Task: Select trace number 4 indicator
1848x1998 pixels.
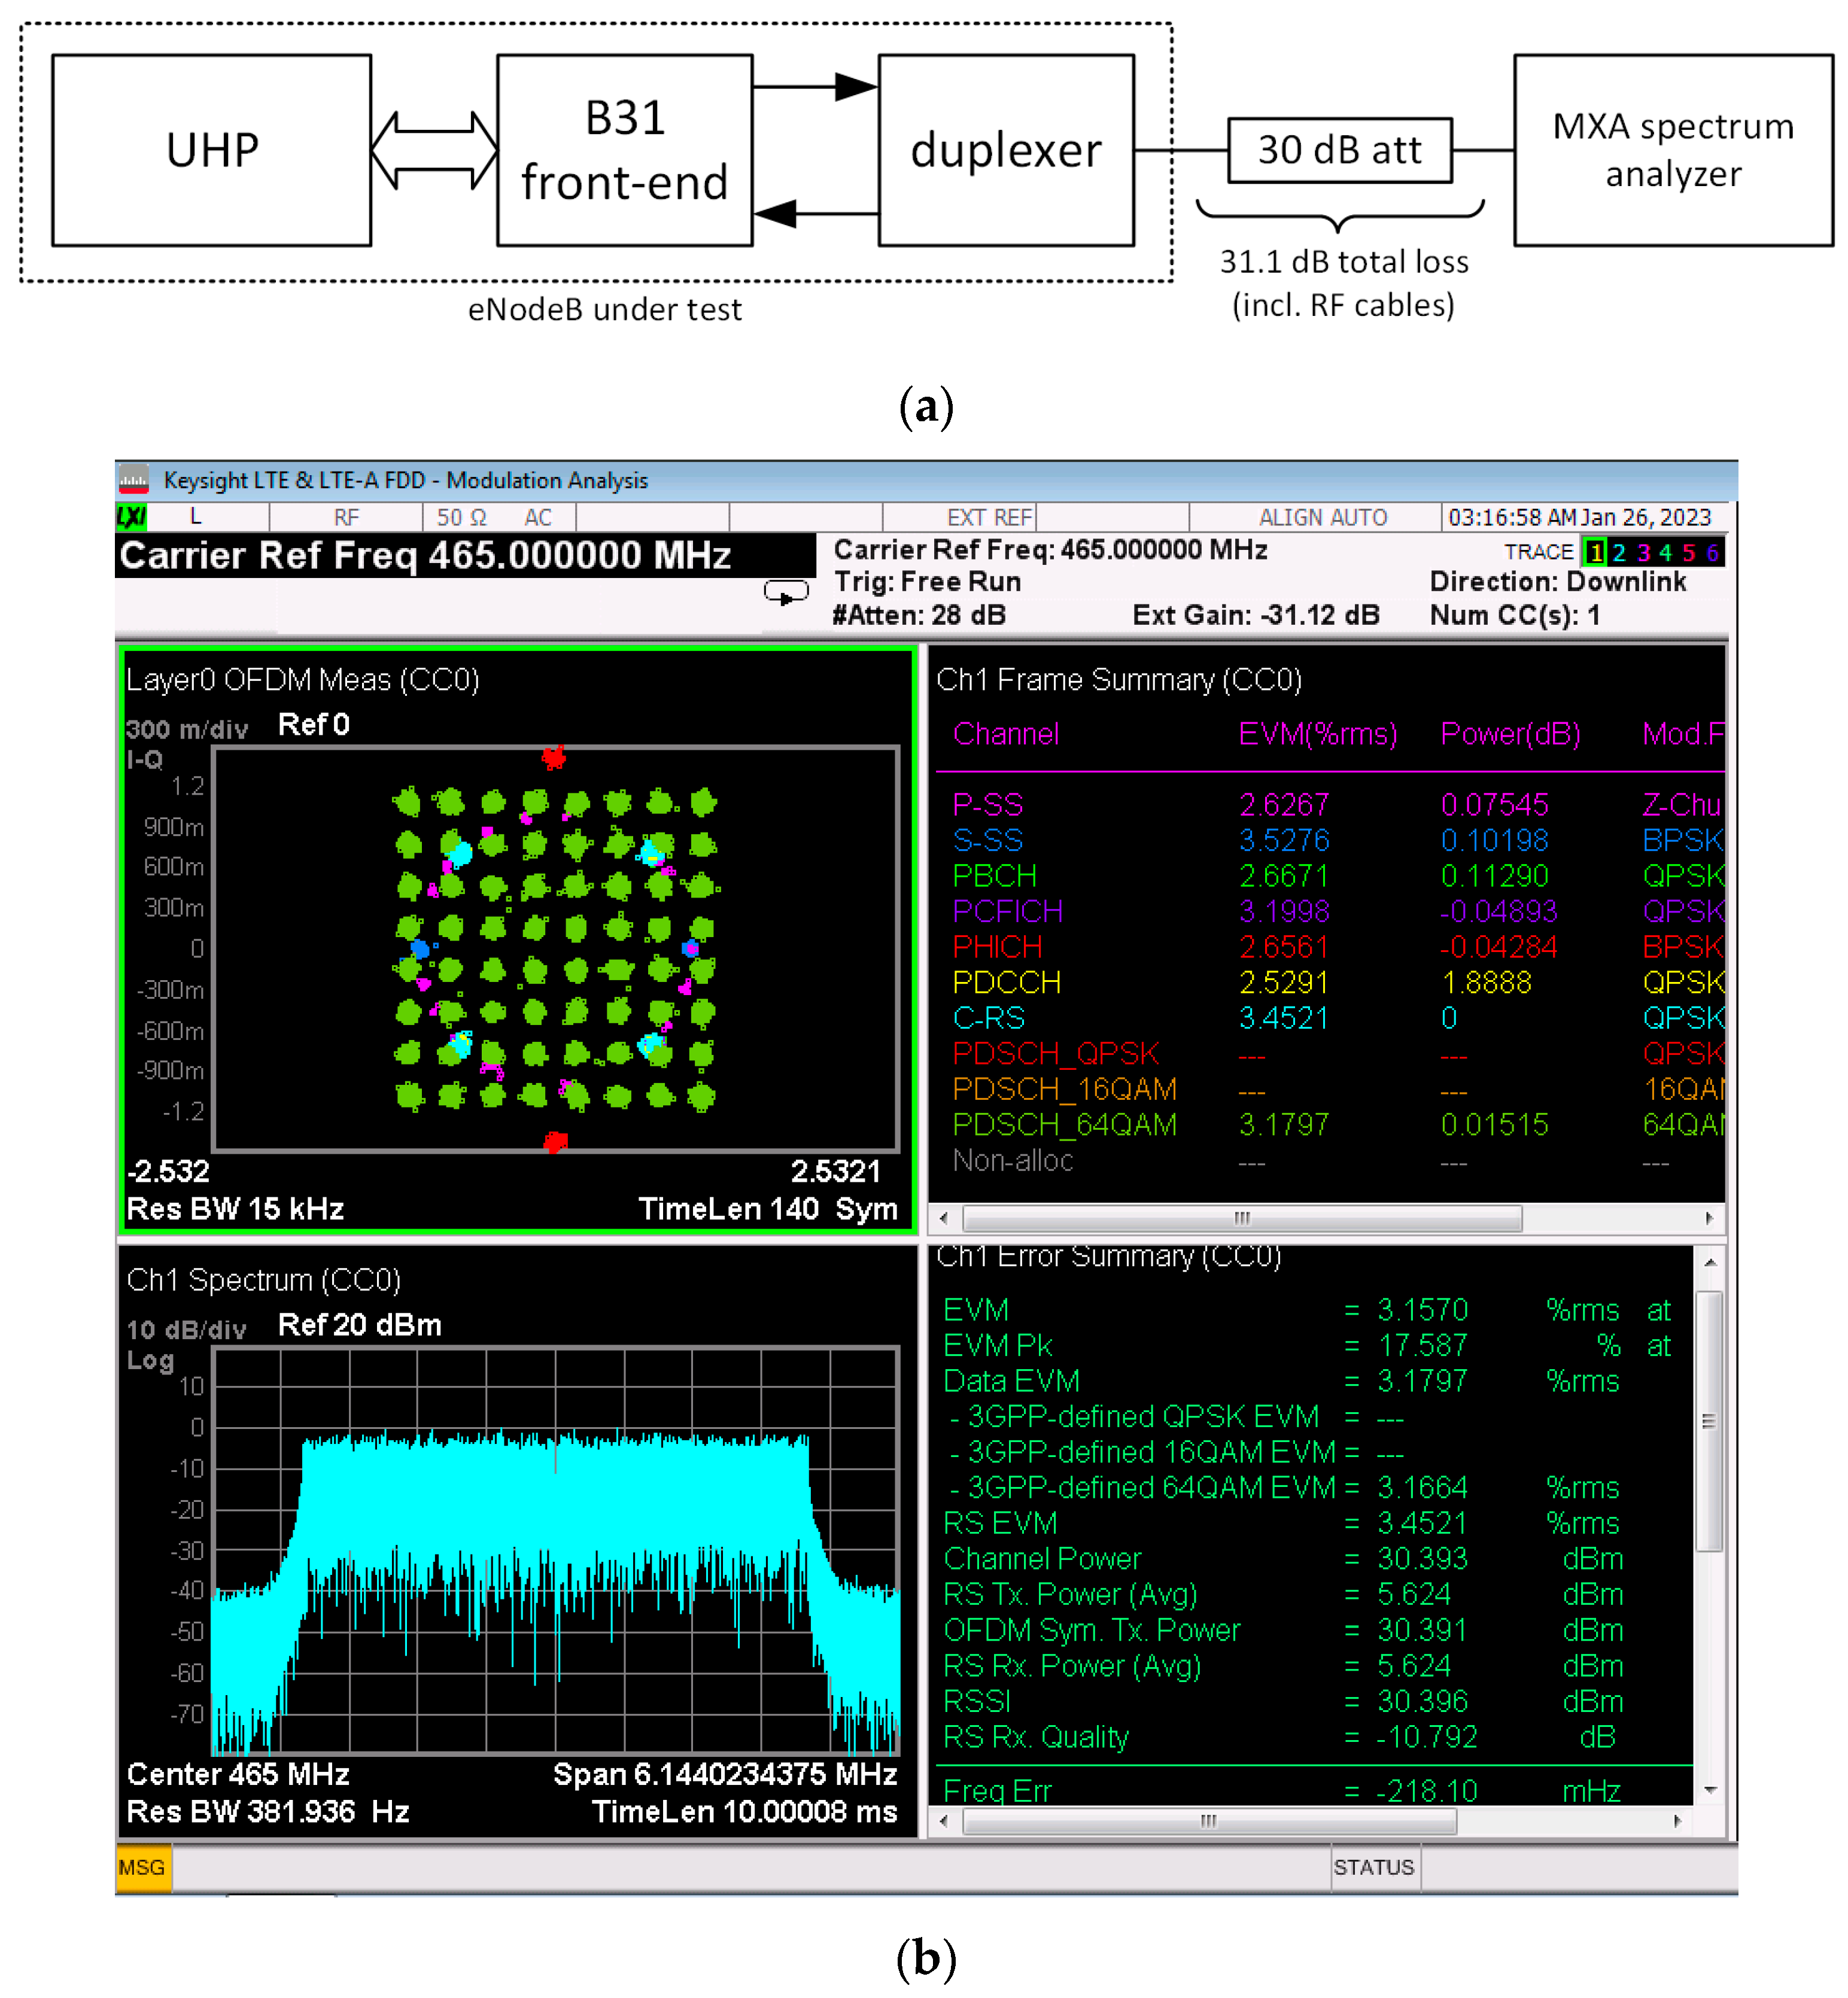Action: point(1665,552)
